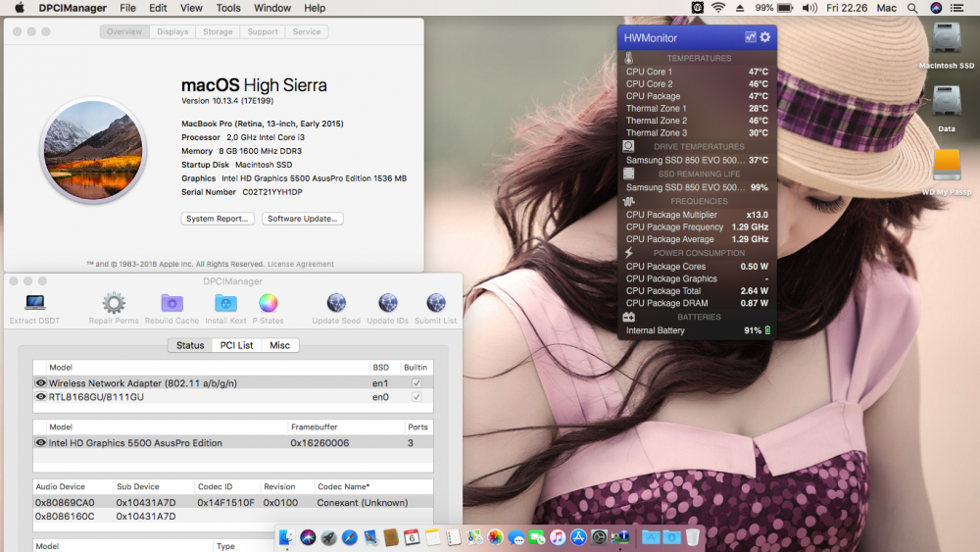Select audio device row 0x8086160C

pyautogui.click(x=233, y=517)
